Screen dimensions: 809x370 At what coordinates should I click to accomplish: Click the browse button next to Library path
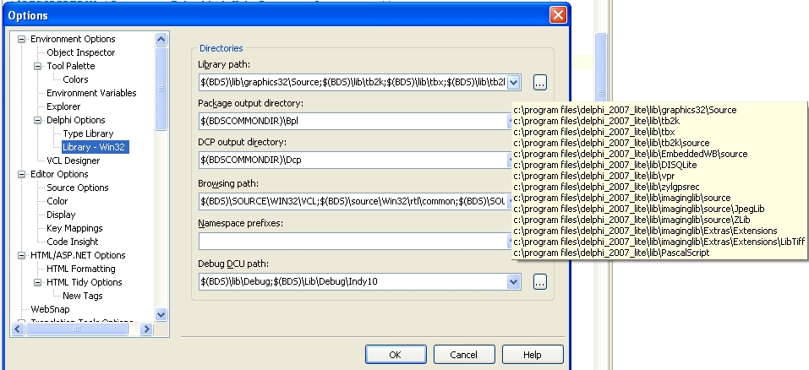(540, 82)
